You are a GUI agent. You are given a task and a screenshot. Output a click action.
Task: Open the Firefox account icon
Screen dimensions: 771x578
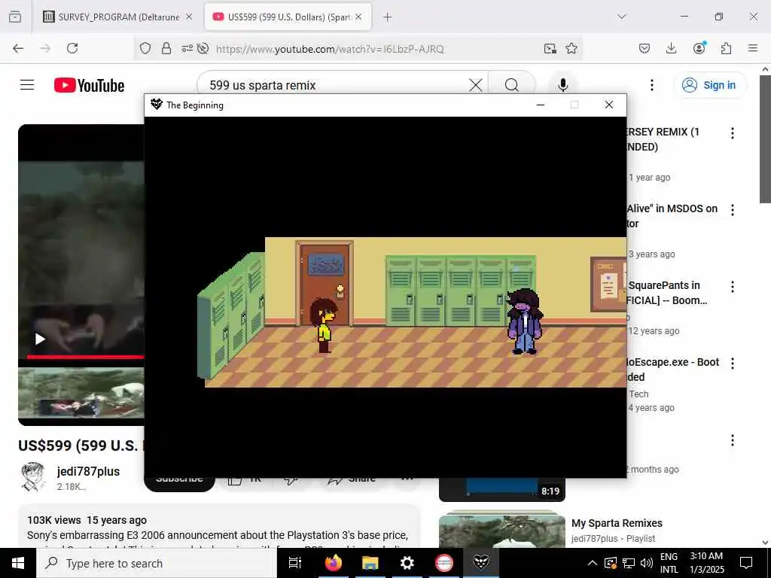pyautogui.click(x=699, y=47)
